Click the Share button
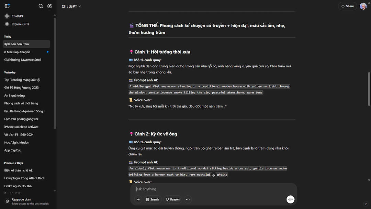 click(347, 6)
